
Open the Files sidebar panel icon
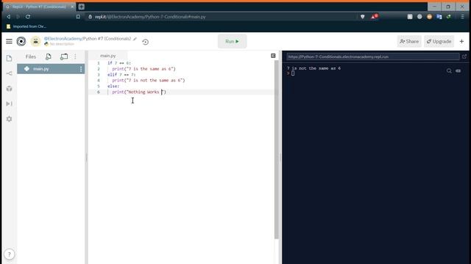point(9,58)
